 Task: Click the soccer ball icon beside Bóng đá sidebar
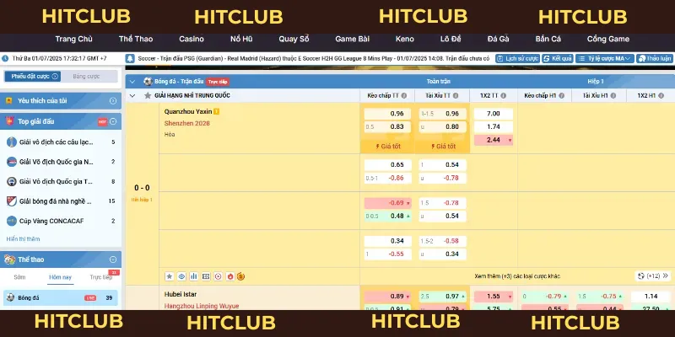coord(10,297)
